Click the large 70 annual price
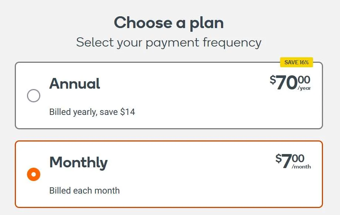 point(287,83)
